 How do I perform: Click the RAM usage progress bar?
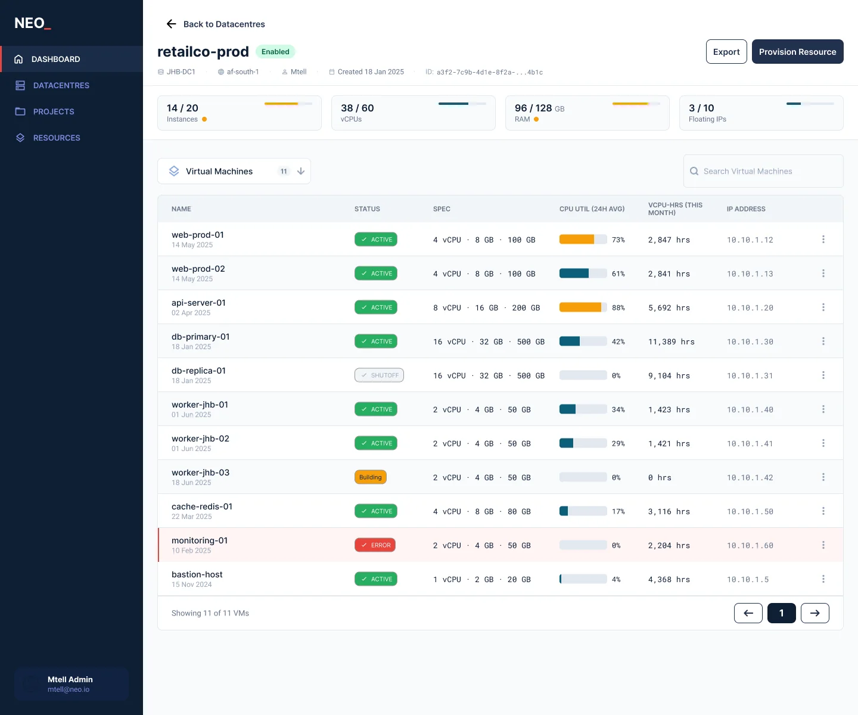[636, 104]
